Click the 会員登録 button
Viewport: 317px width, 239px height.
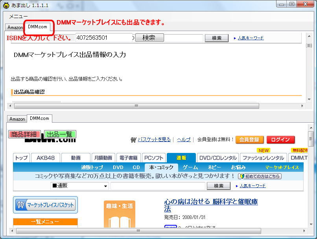[249, 140]
